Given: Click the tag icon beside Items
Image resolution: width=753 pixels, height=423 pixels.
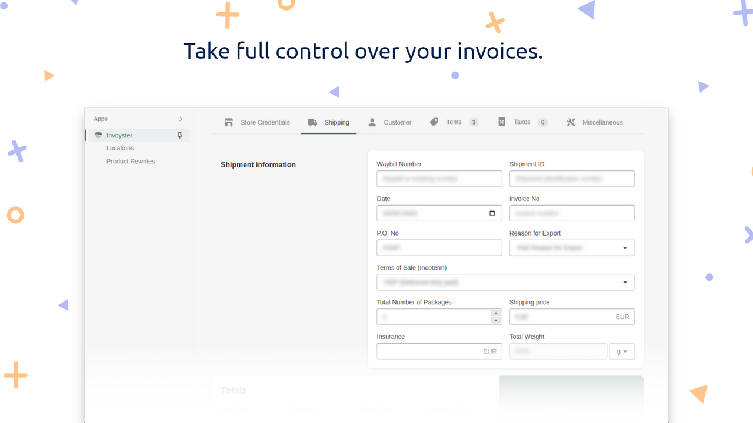Looking at the screenshot, I should pos(434,122).
